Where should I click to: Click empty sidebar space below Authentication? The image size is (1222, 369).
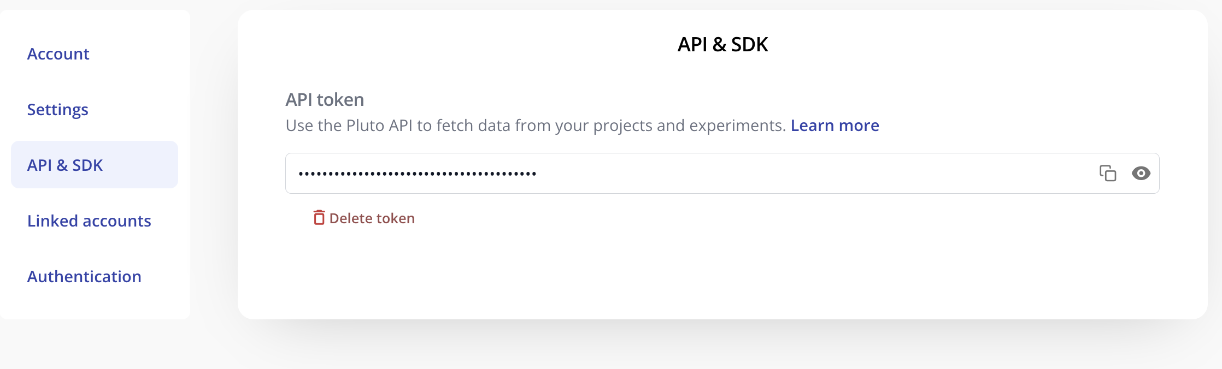(x=95, y=303)
